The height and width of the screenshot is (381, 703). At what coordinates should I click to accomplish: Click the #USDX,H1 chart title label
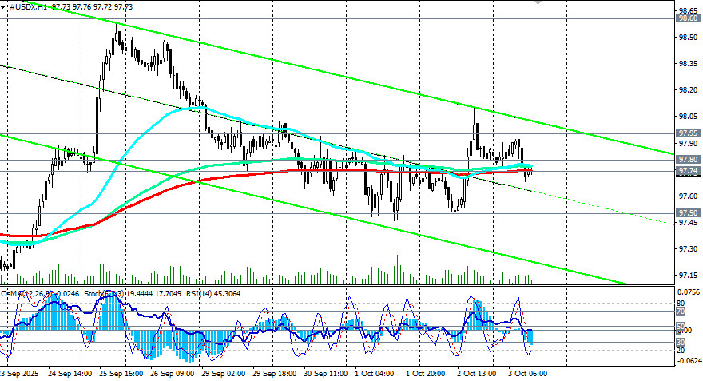tap(28, 6)
